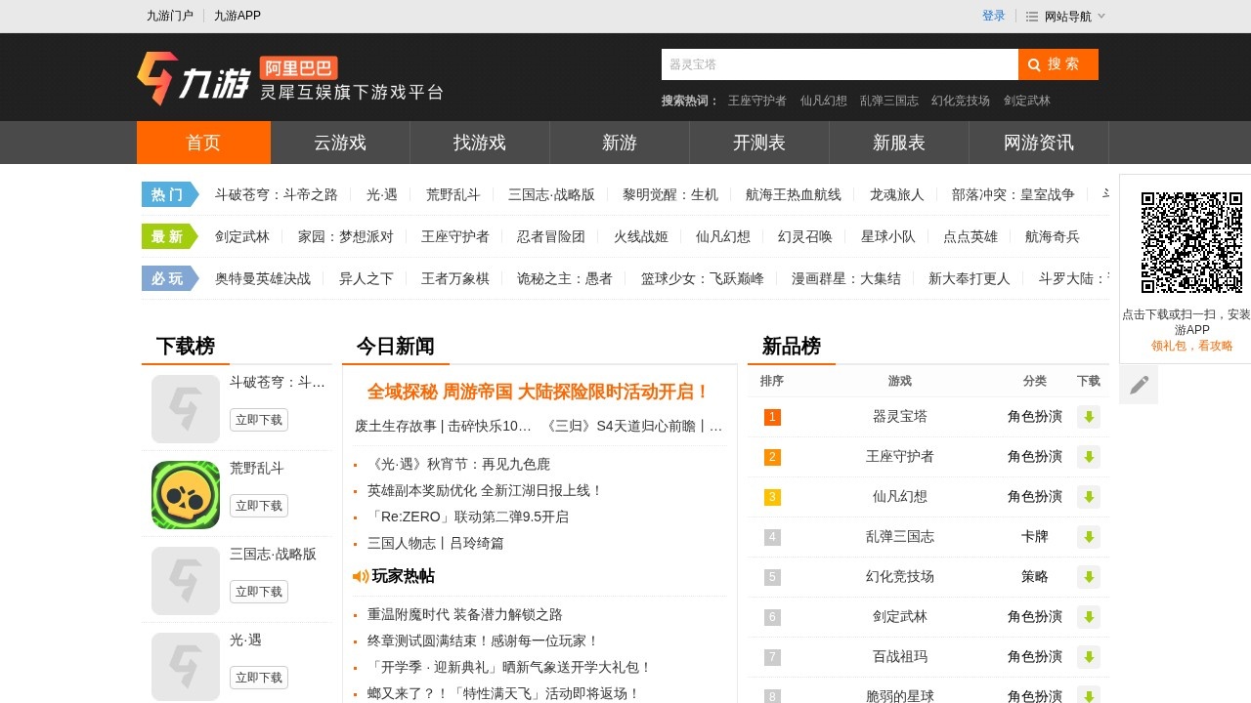1251x703 pixels.
Task: Open the 「Re:ZERO」联动第二弹 news link
Action: (468, 517)
